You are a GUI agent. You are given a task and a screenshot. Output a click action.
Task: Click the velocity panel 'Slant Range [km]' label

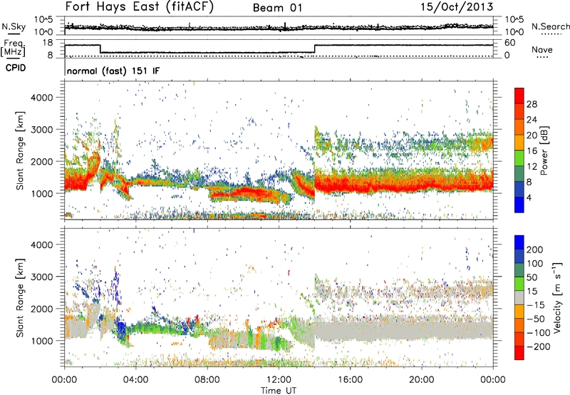20,298
